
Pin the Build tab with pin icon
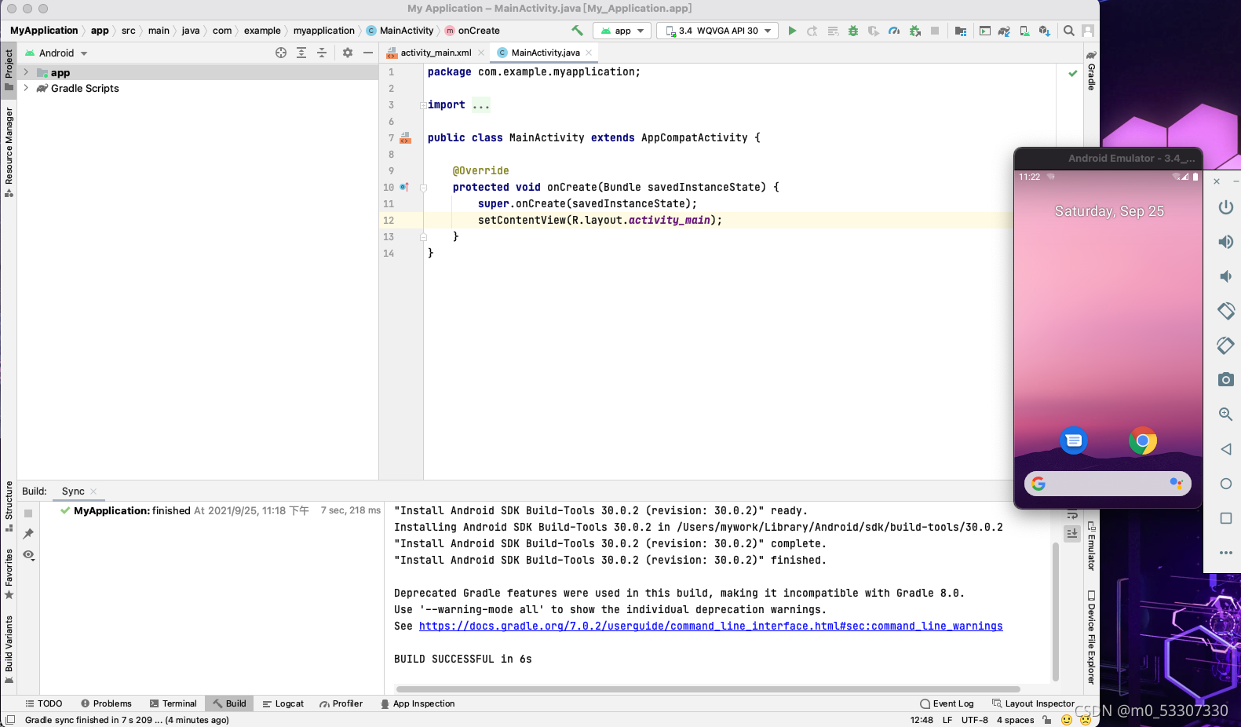click(28, 534)
